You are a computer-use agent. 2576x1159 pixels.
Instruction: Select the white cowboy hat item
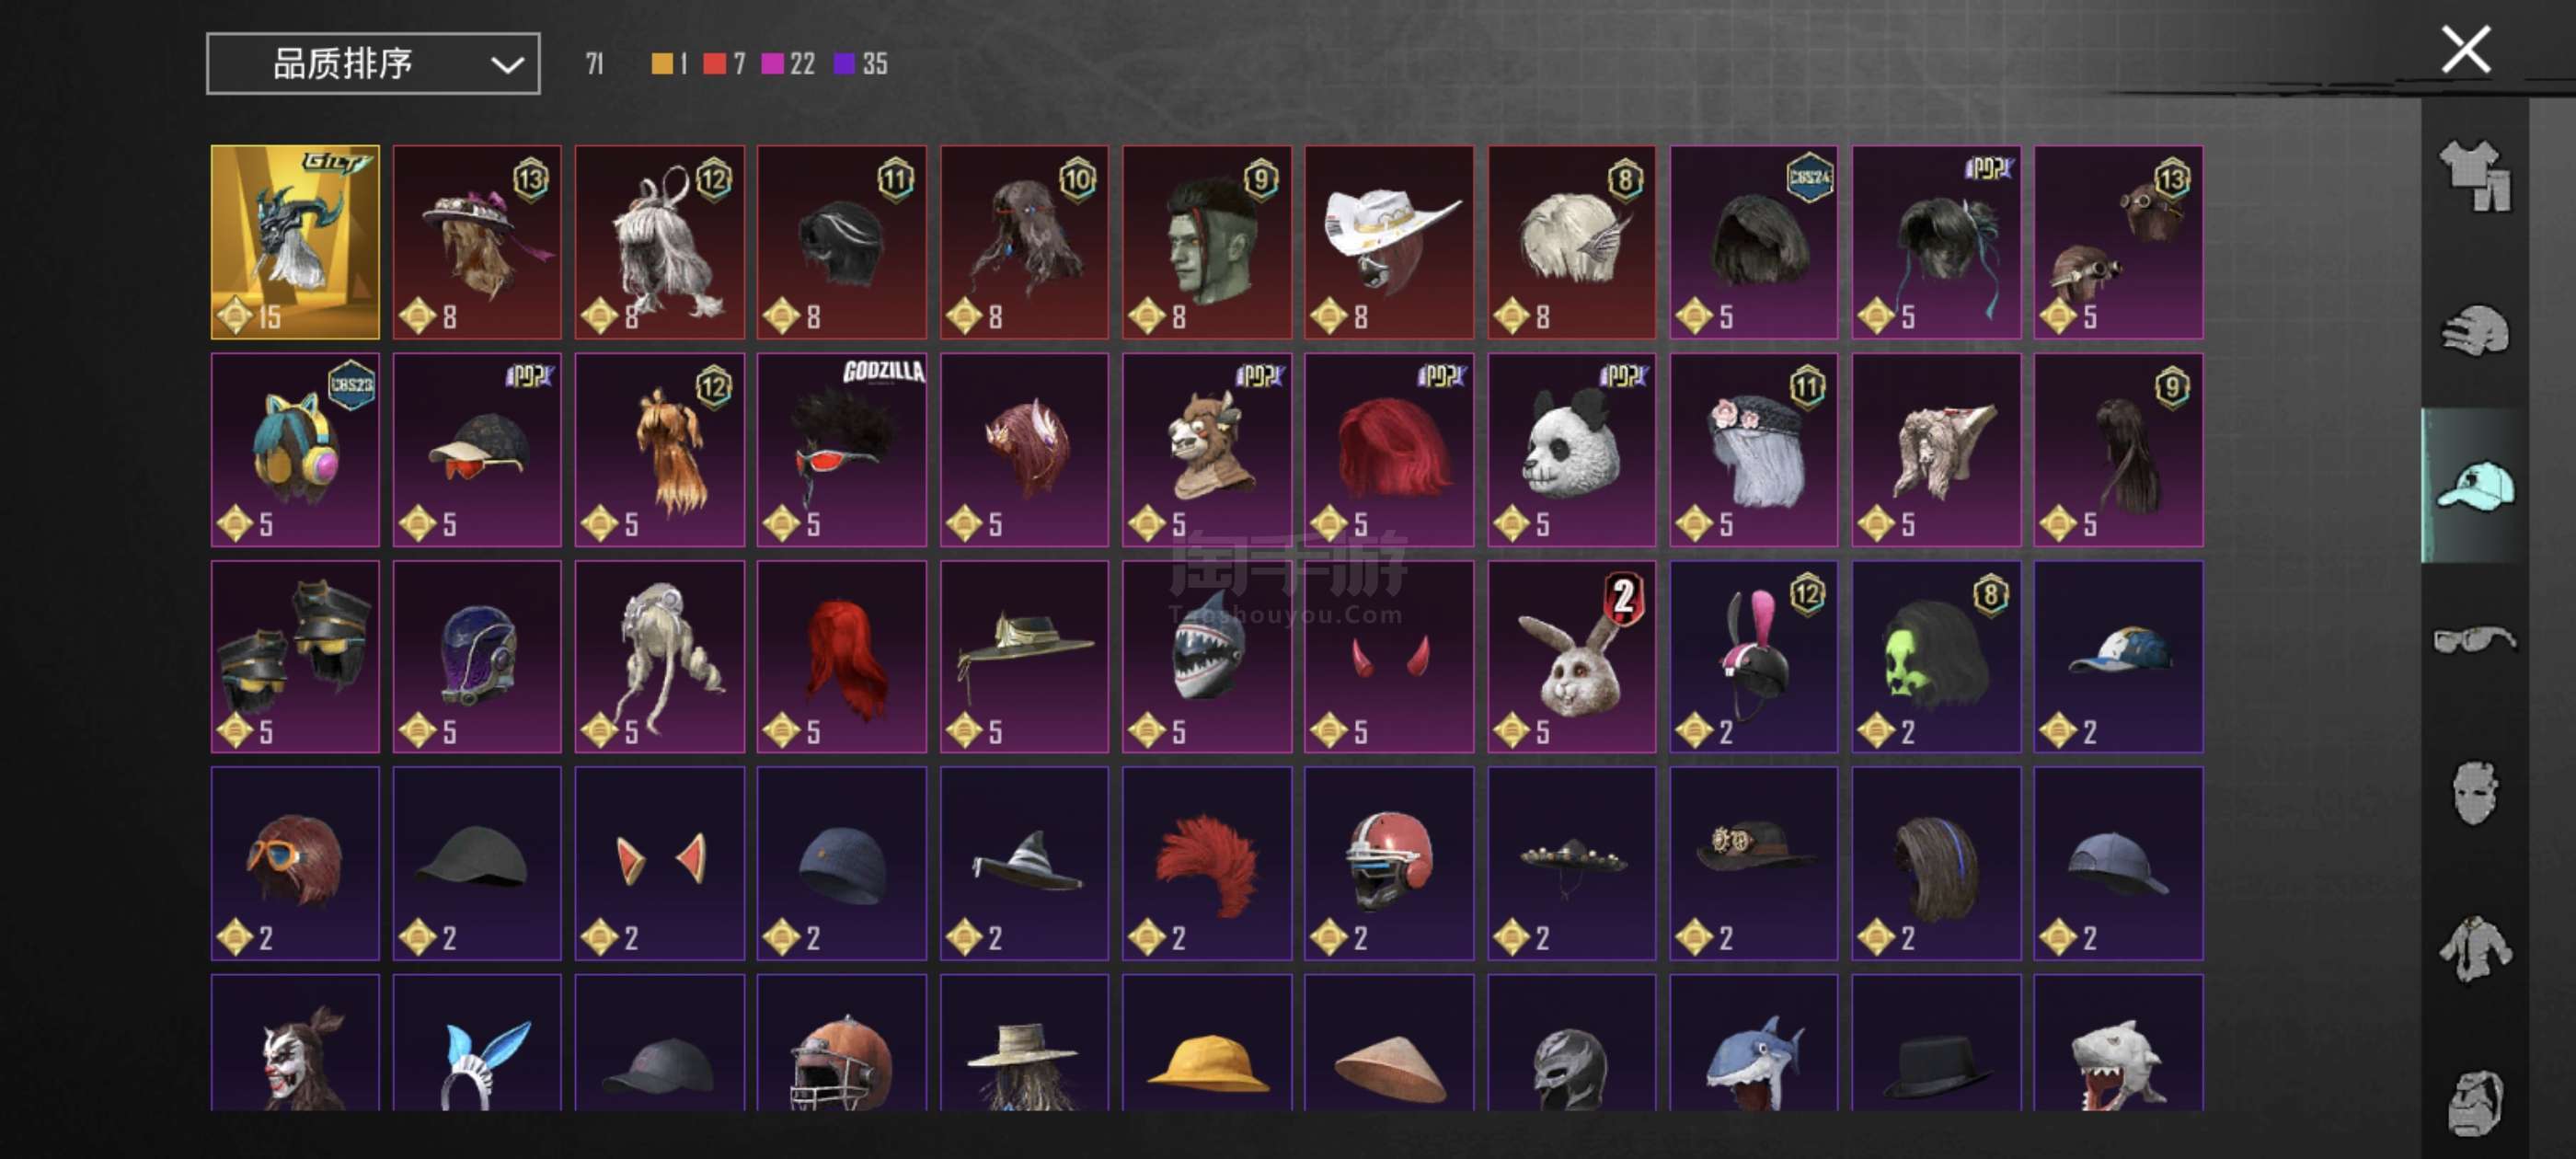click(1388, 242)
